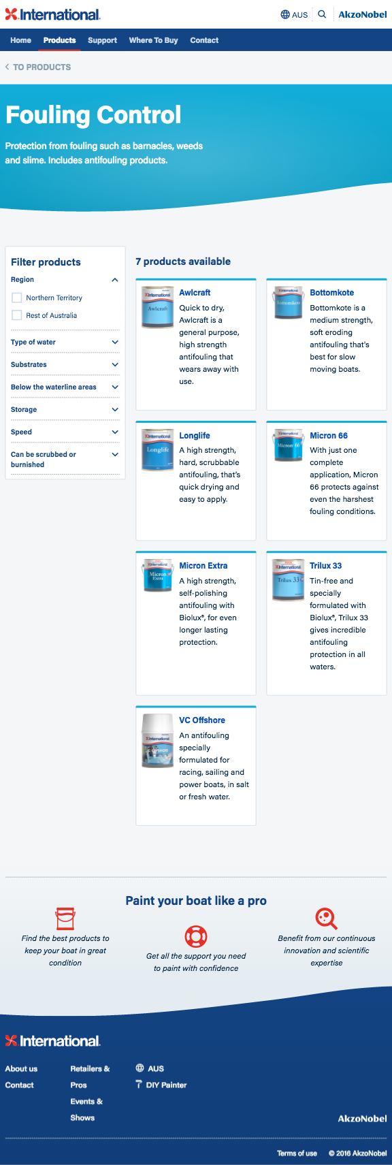Image resolution: width=392 pixels, height=1165 pixels.
Task: Click Events & Shows footer link
Action: (x=86, y=1109)
